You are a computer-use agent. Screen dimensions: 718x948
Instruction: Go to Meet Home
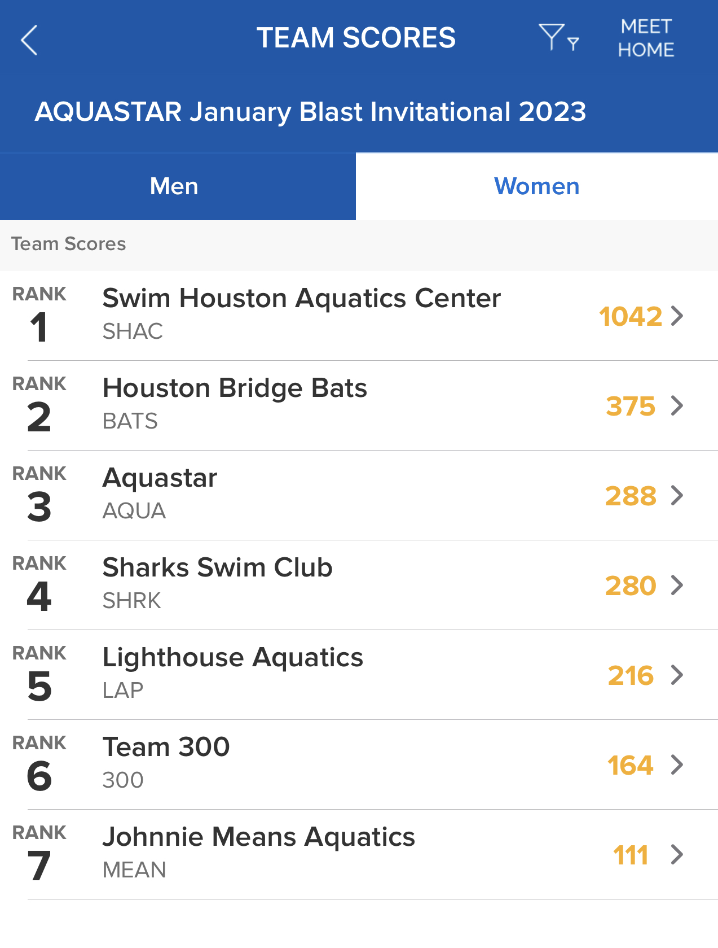click(x=646, y=38)
